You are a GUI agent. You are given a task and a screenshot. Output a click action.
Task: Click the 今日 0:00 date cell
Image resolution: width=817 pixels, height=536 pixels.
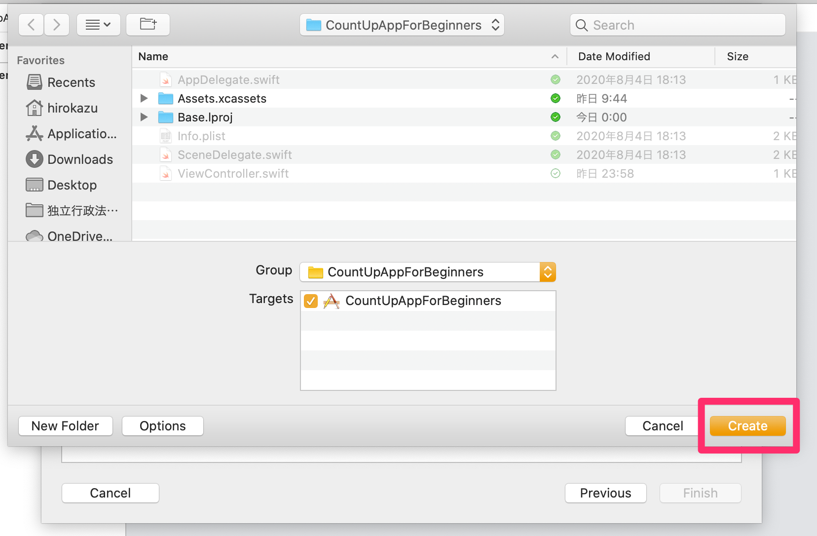(x=602, y=117)
